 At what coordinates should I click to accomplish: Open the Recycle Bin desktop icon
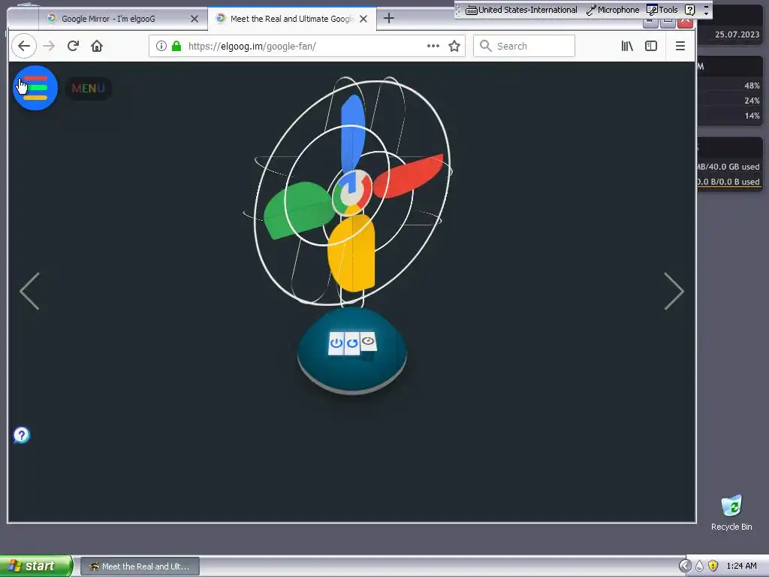[x=731, y=512]
